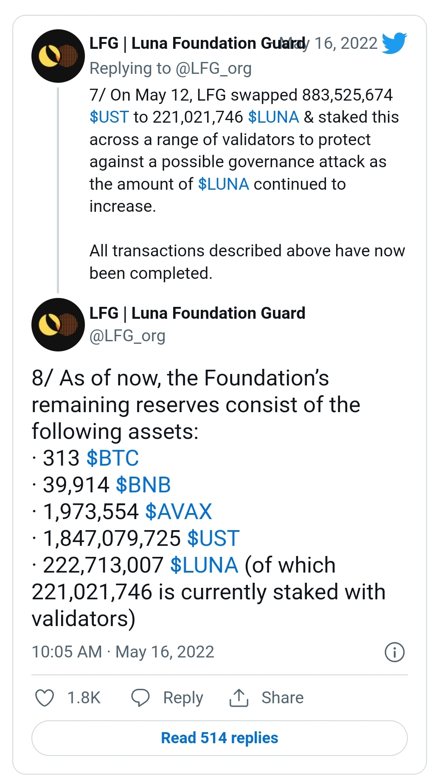Image resolution: width=438 pixels, height=778 pixels.
Task: Click the 10:05 AM · May 16, 2022 timestamp
Action: 123,652
